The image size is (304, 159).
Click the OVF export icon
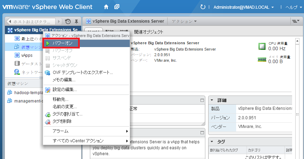tap(48, 73)
